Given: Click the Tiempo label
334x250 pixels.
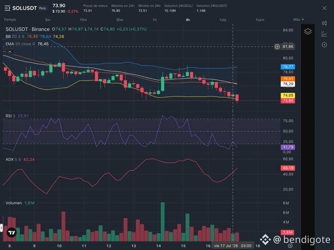Looking at the screenshot, I should click(10, 20).
